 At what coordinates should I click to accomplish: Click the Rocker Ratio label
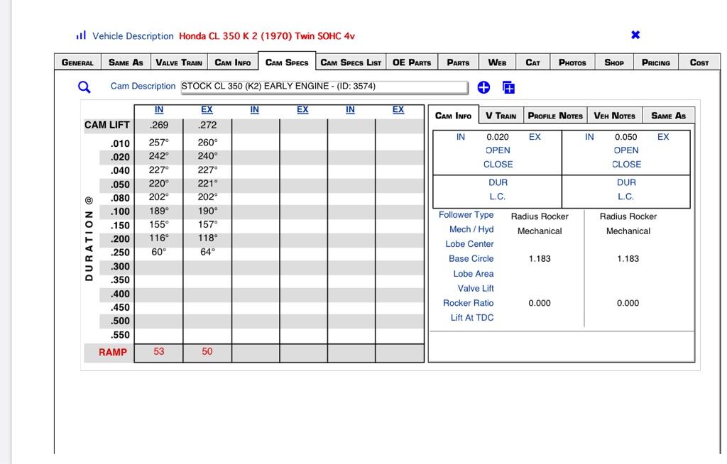(468, 303)
